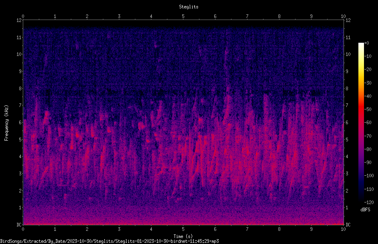Click the 3 second mark on bottom axis
Screen dimensions: 378x244
coord(119,229)
